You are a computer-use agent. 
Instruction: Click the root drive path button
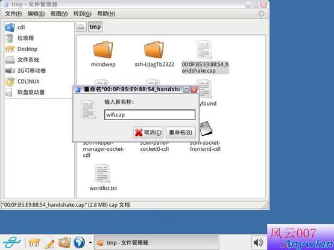[x=81, y=27]
